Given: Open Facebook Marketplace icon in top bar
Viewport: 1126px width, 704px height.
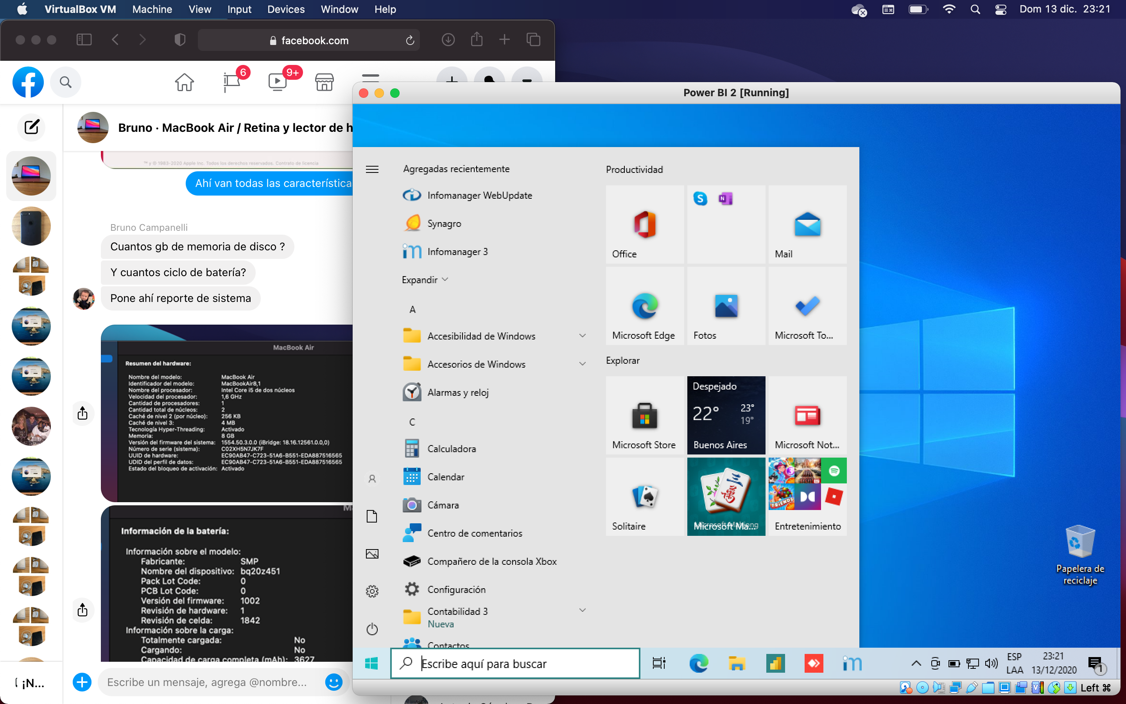Looking at the screenshot, I should point(324,82).
